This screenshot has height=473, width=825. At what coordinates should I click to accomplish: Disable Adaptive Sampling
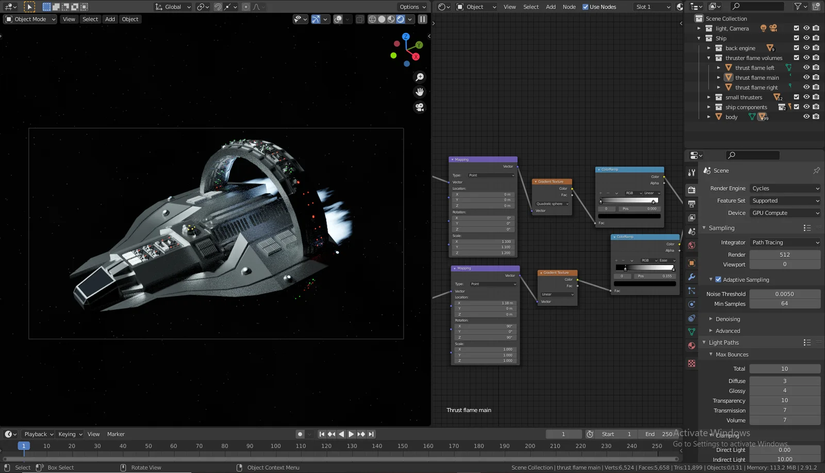pos(719,279)
